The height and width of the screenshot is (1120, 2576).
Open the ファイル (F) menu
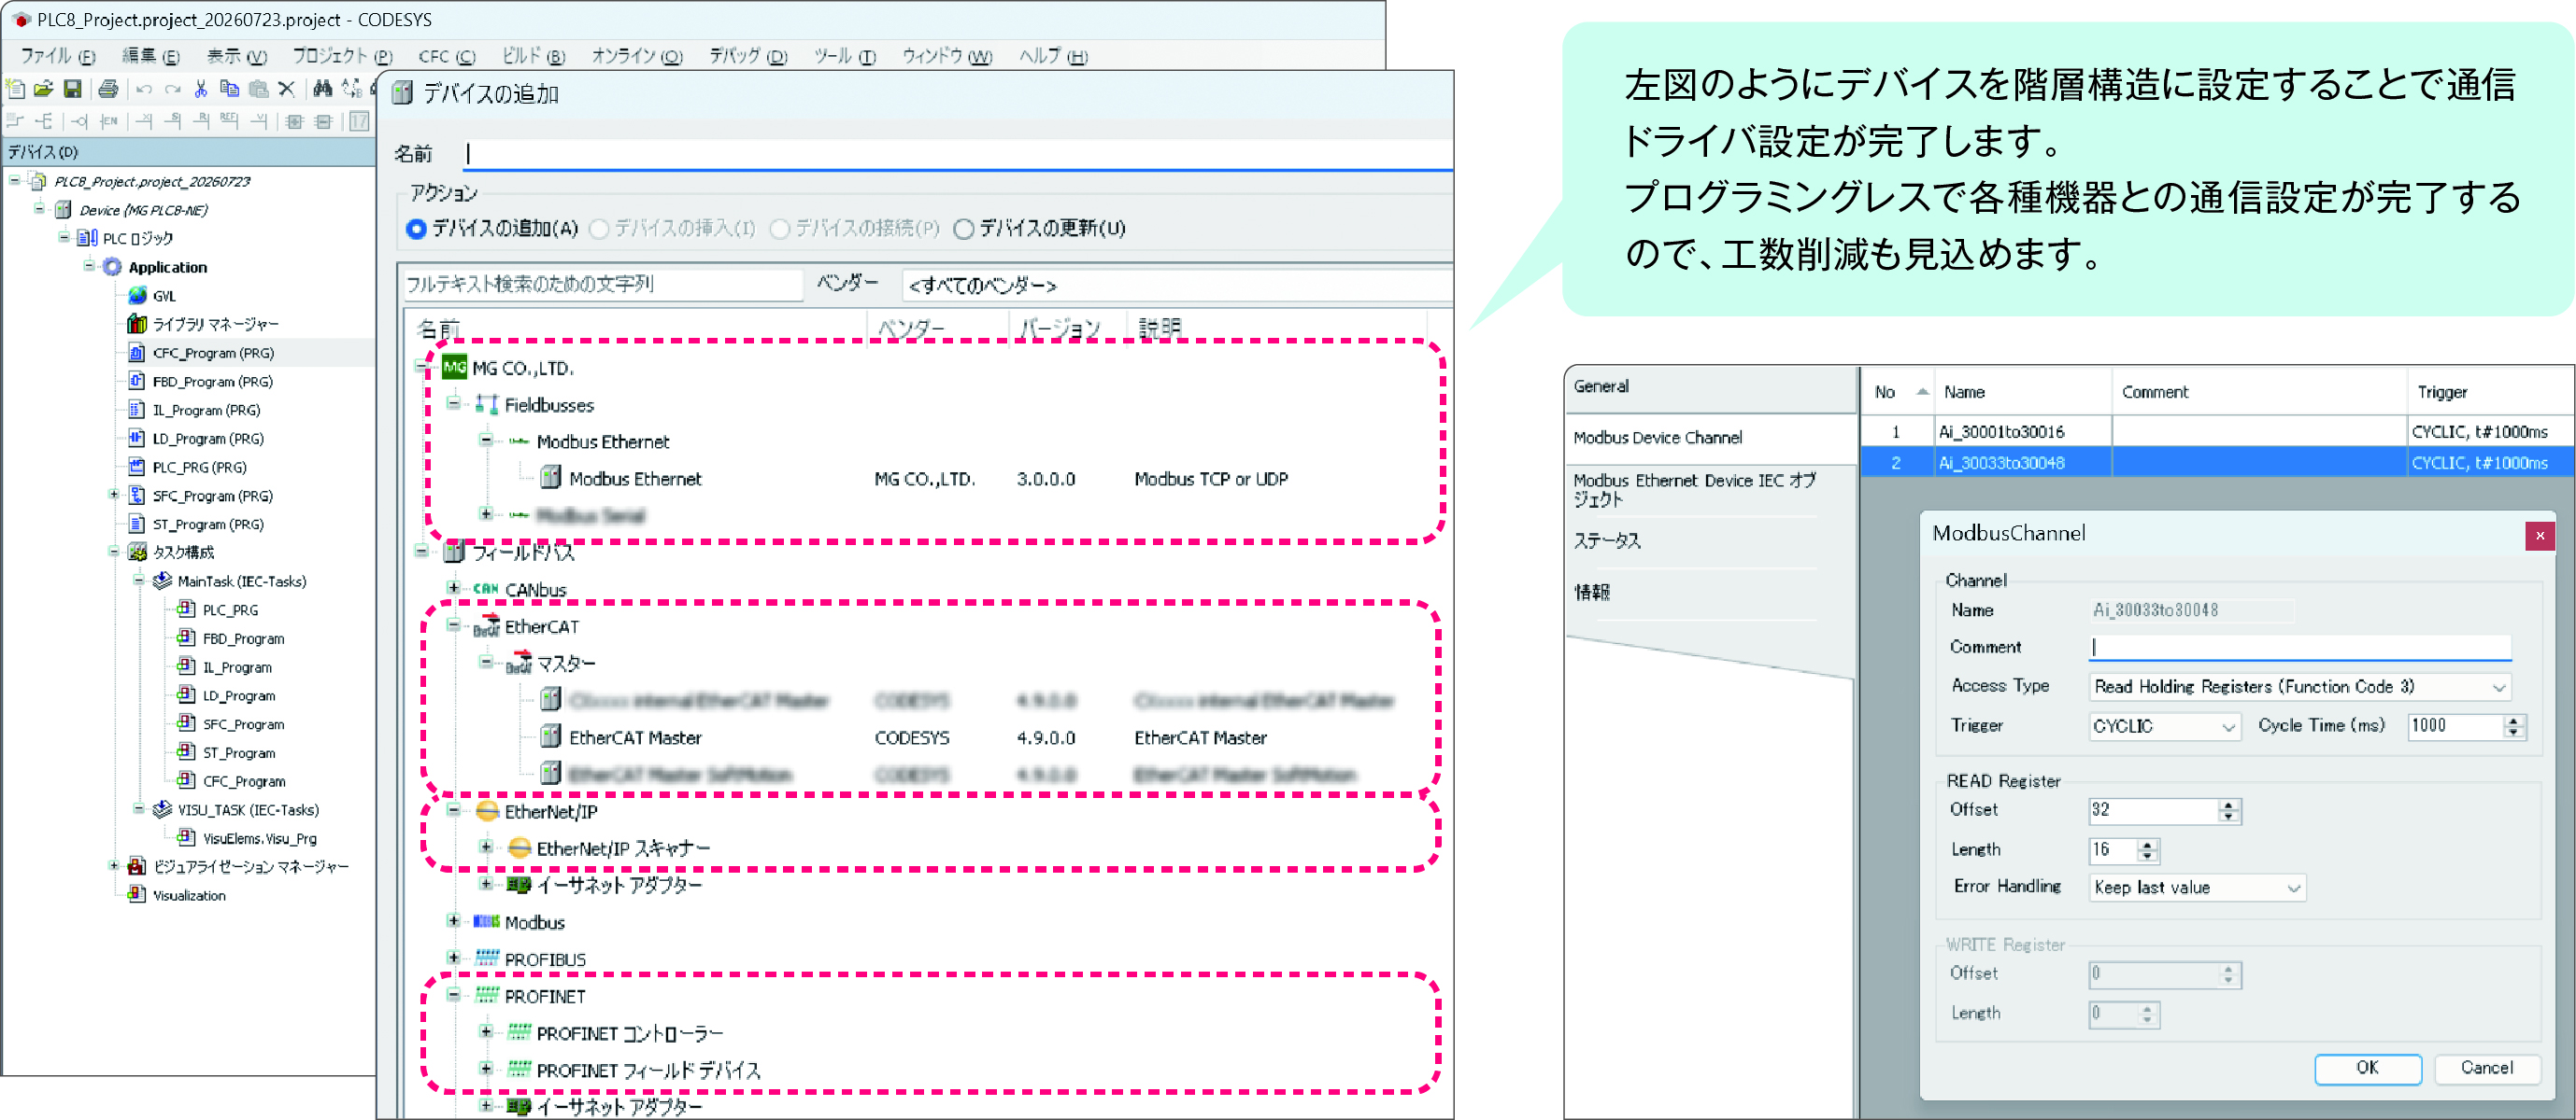tap(58, 56)
